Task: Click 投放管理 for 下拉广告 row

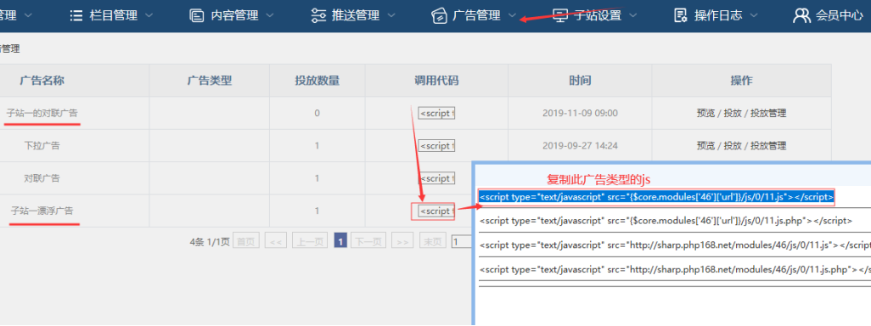Action: pyautogui.click(x=768, y=146)
